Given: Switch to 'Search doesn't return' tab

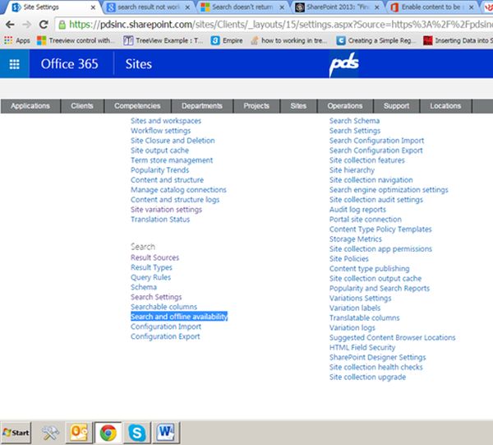Looking at the screenshot, I should [x=242, y=7].
